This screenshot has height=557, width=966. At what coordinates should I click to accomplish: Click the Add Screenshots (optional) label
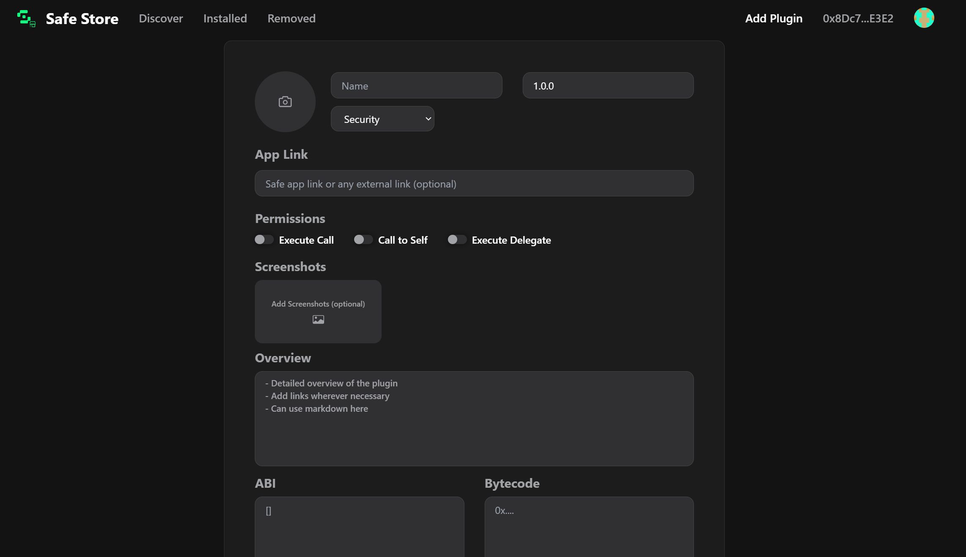tap(318, 304)
